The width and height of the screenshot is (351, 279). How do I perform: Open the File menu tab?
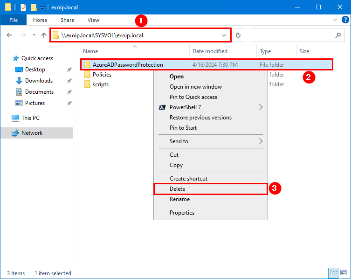[x=14, y=20]
